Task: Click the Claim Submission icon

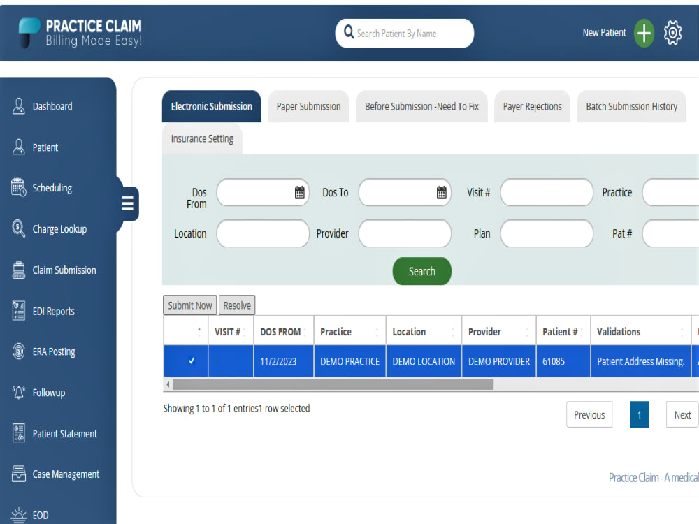Action: pos(19,270)
